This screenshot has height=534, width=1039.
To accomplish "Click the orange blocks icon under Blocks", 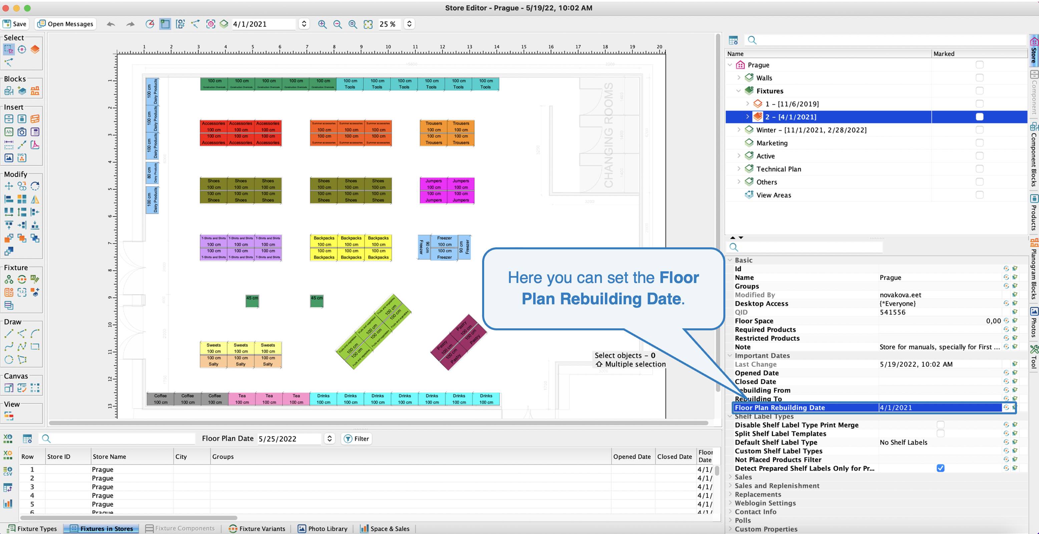I will click(35, 91).
